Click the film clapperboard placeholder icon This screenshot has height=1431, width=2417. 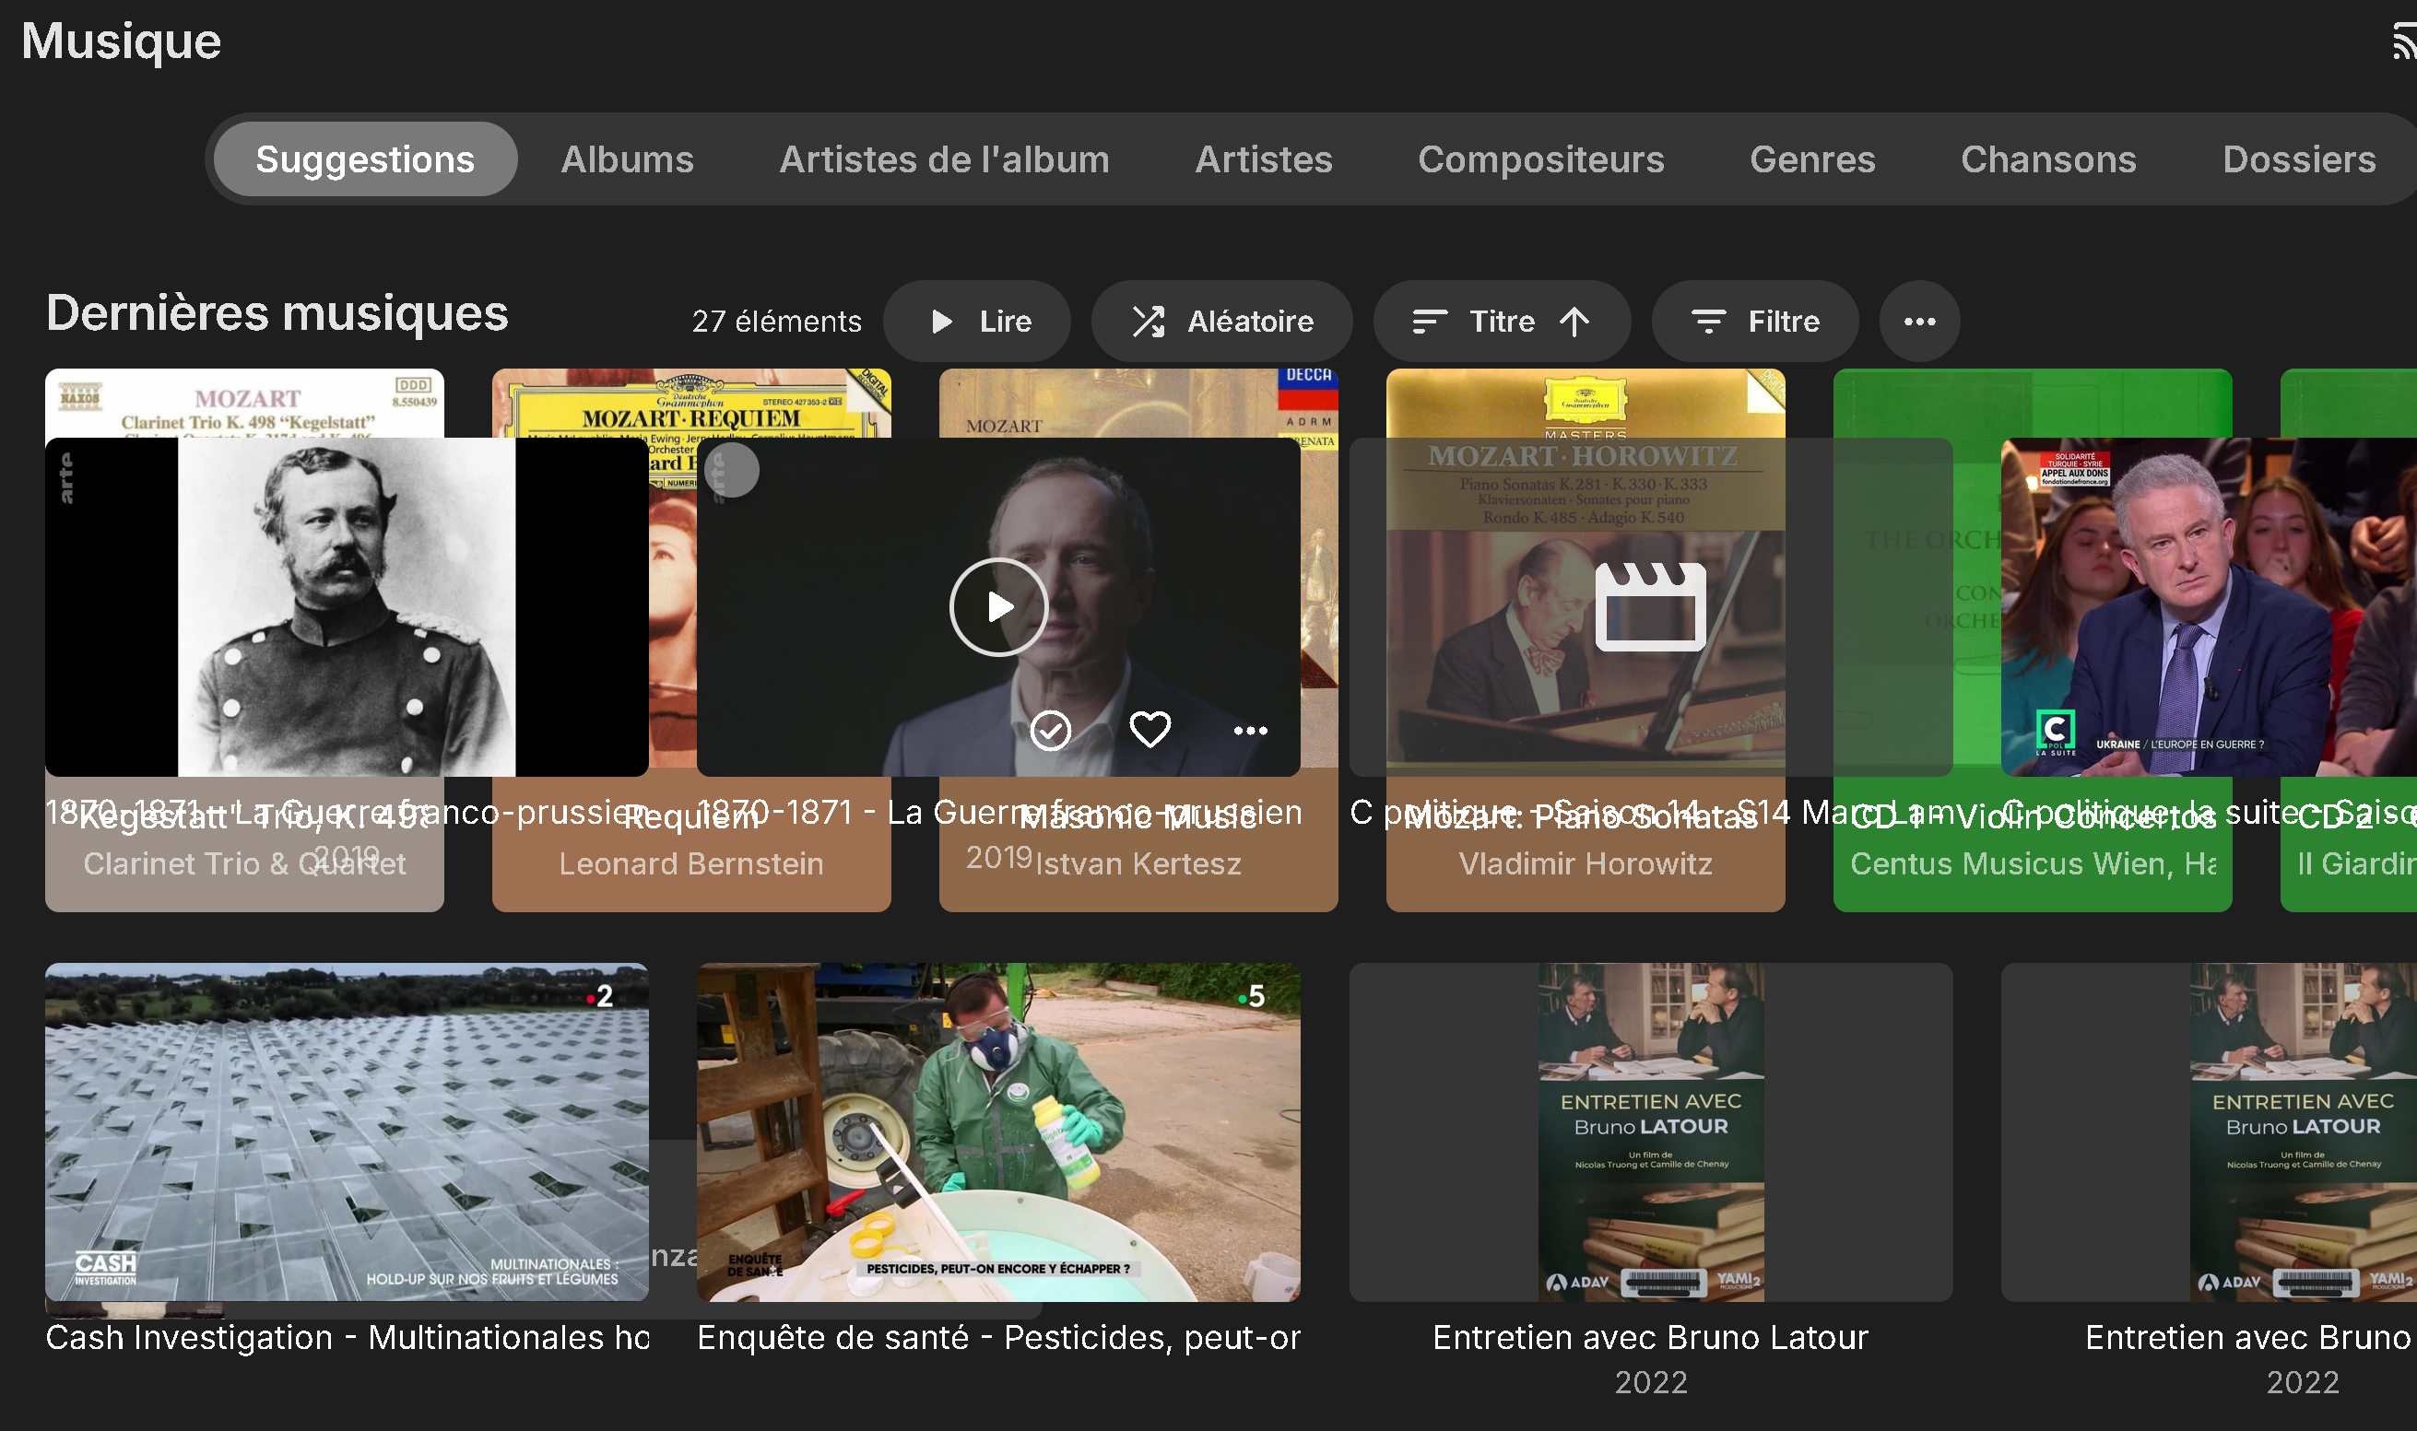coord(1650,606)
